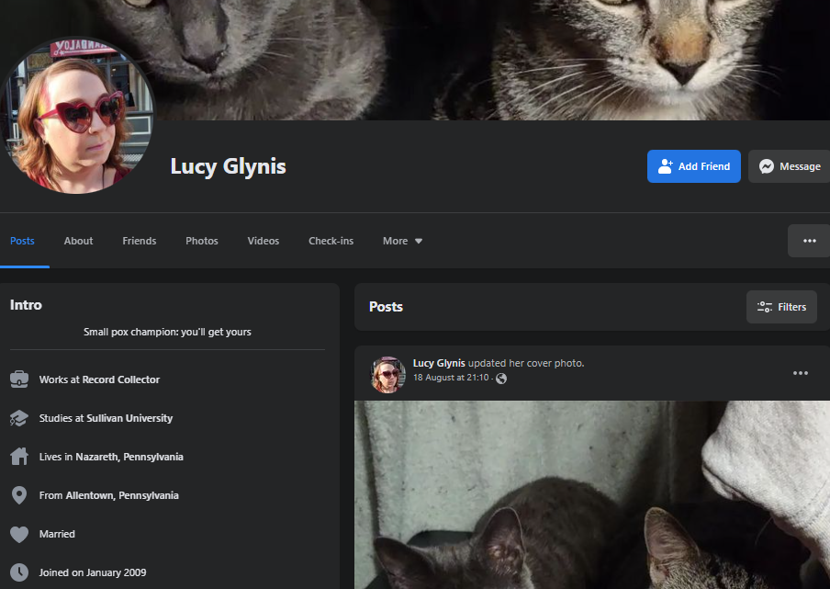Open Message conversation with Lucy Glynis
This screenshot has width=830, height=589.
[x=790, y=166]
